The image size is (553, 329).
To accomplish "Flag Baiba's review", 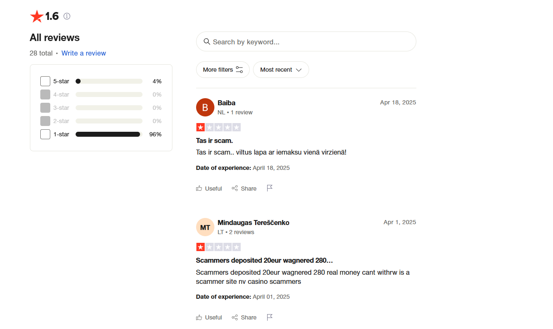I will 270,188.
